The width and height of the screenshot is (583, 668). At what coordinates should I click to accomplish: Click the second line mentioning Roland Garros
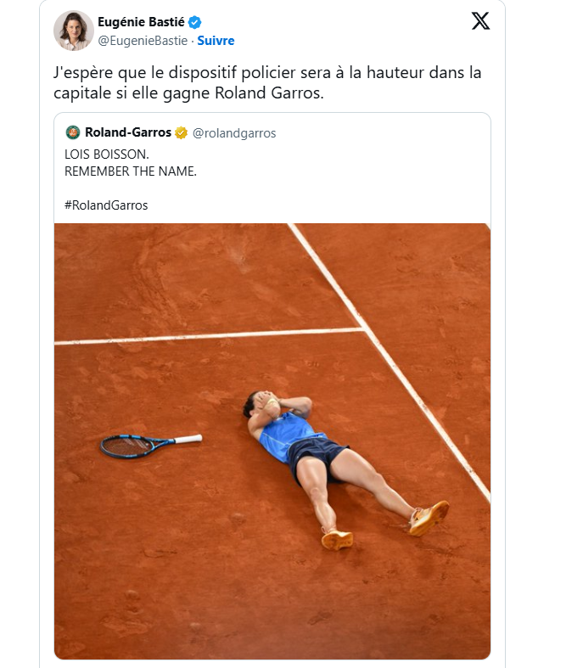click(188, 93)
